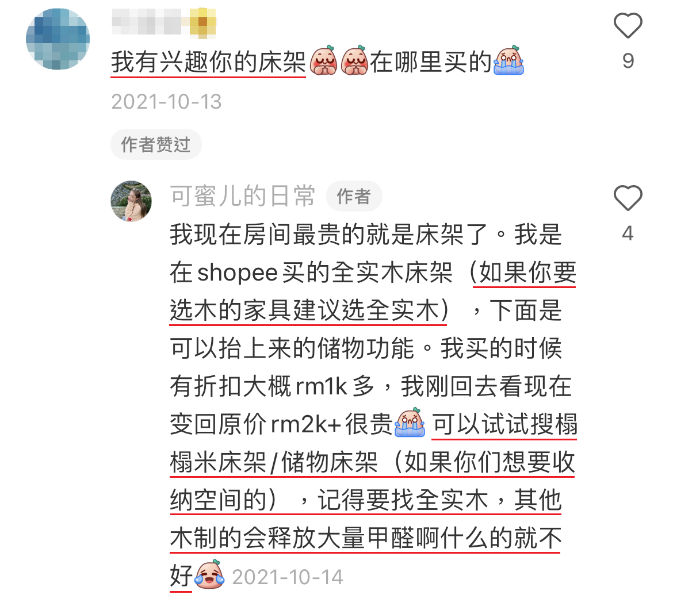673x610 pixels.
Task: Tap the yellow badge beside the blurred username
Action: [202, 22]
